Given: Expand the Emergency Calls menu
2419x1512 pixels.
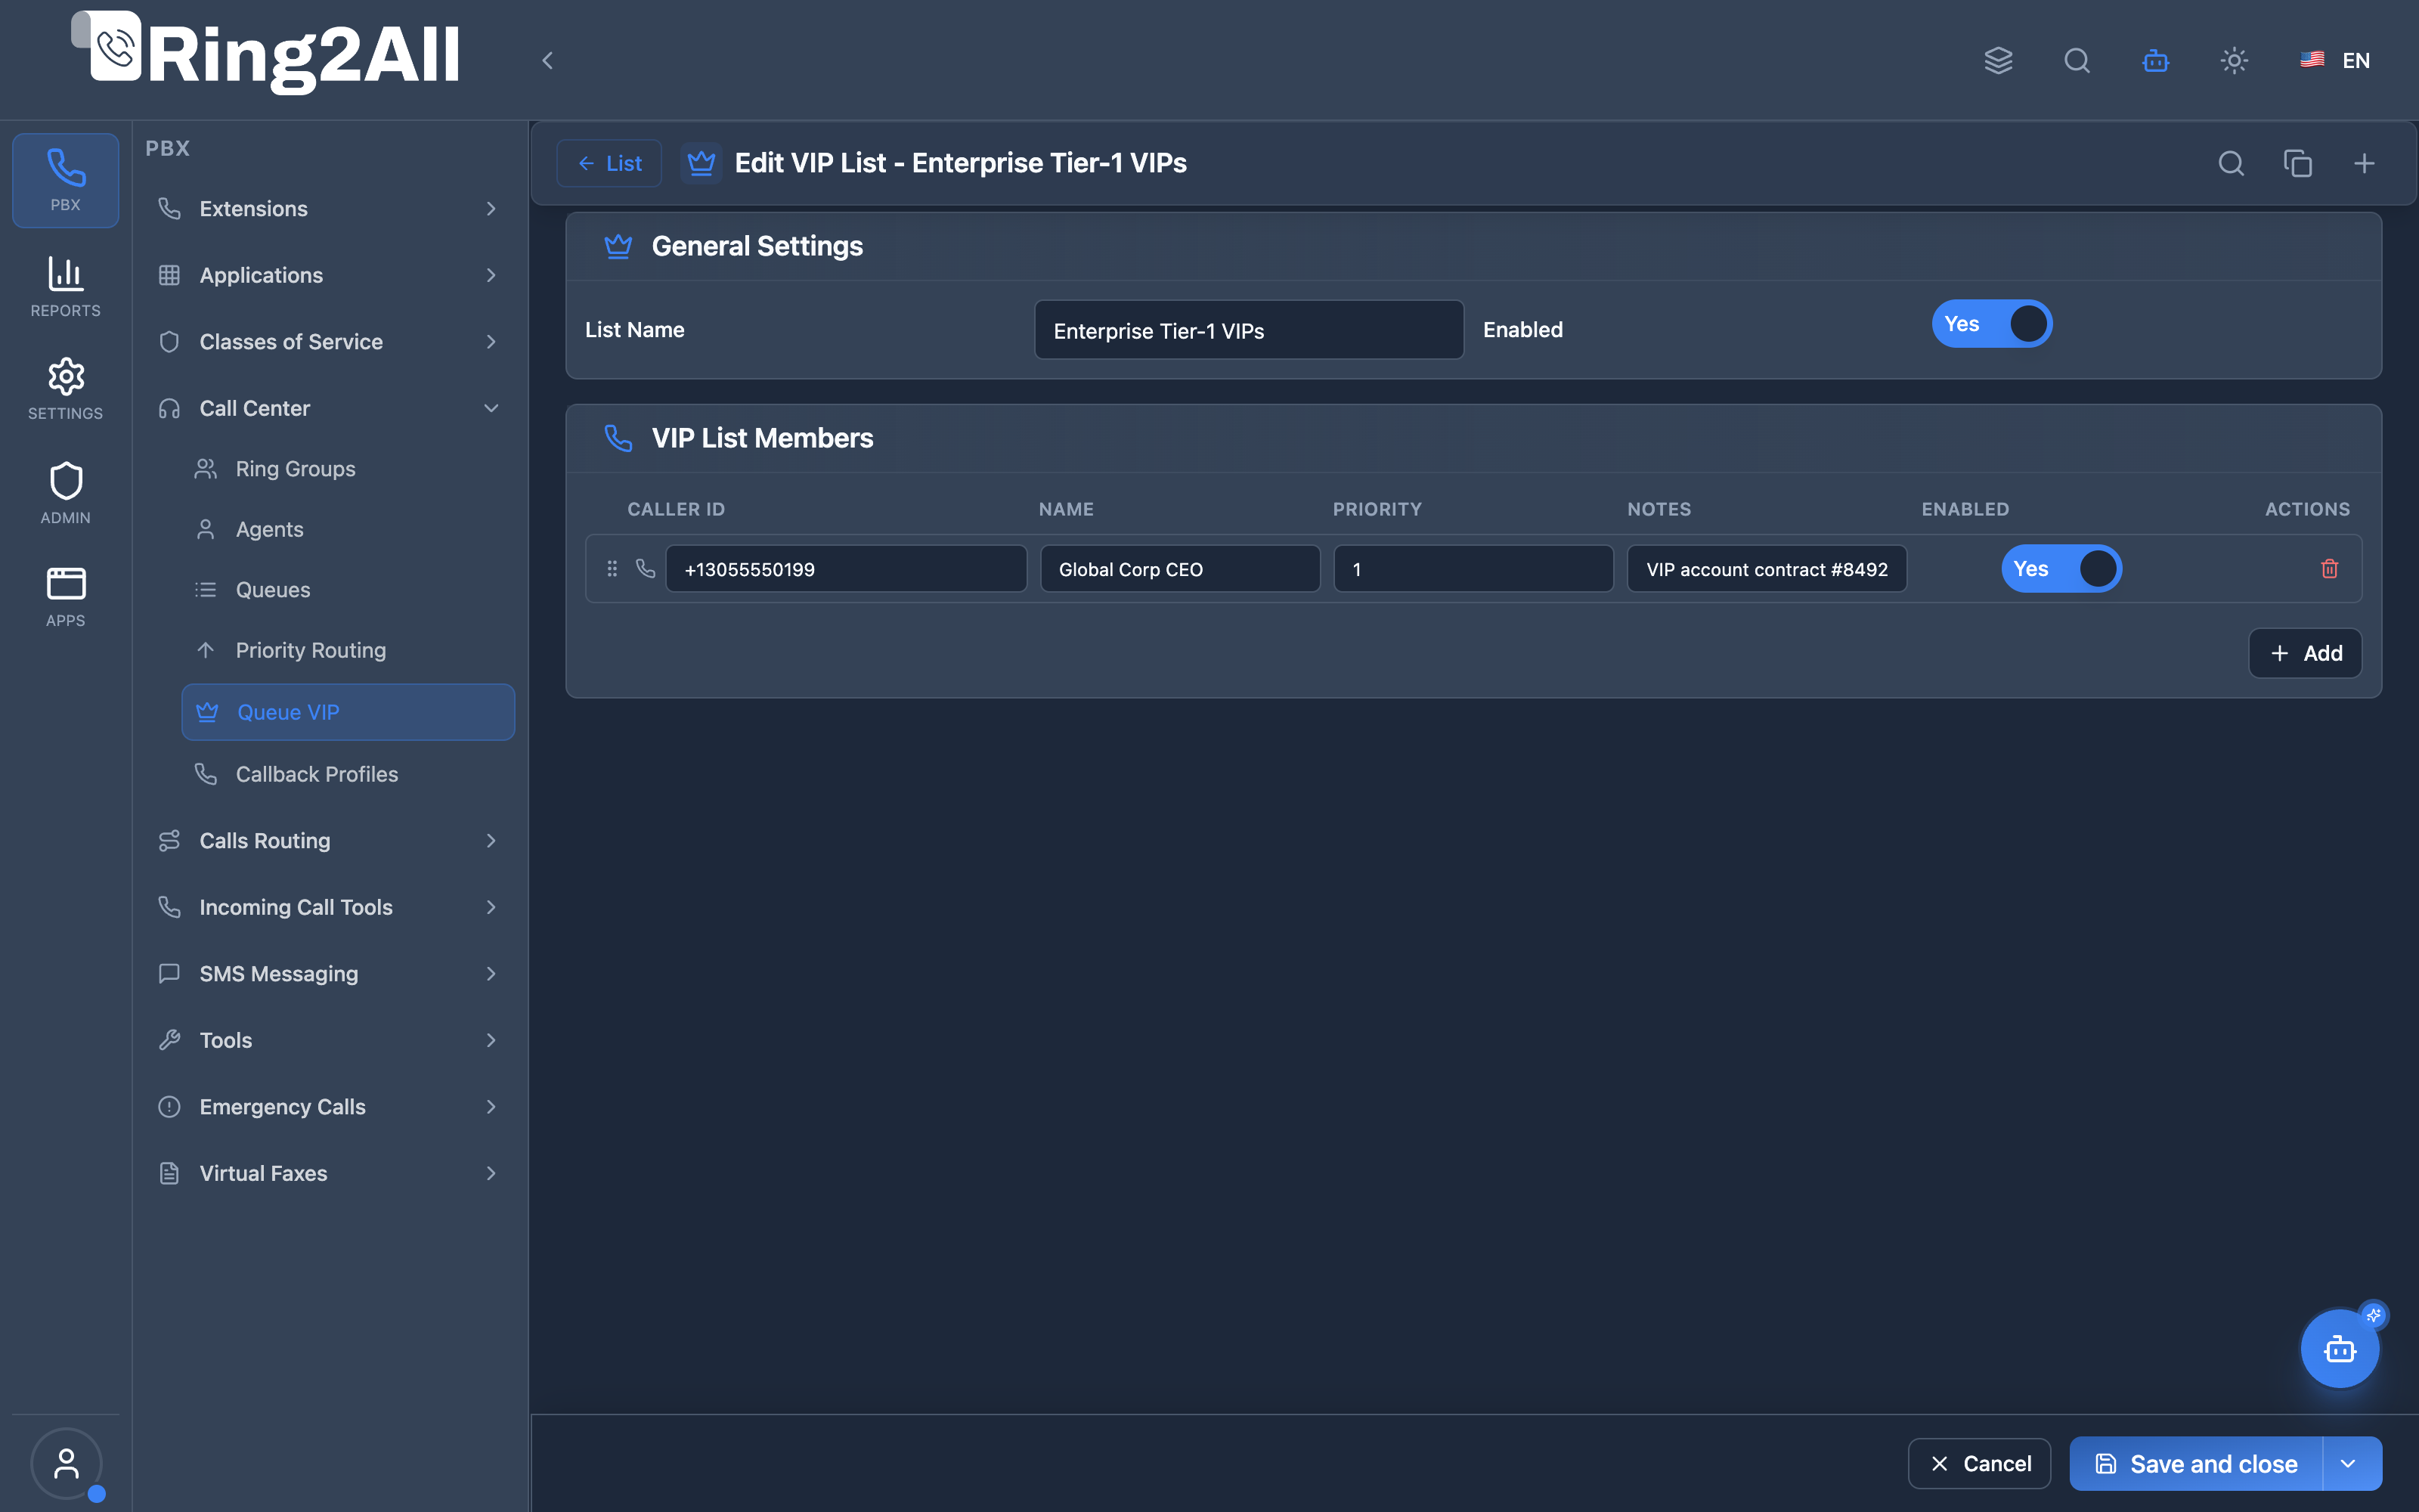Looking at the screenshot, I should pos(329,1107).
